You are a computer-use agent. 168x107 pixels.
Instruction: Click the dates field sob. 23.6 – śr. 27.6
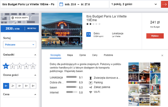pyautogui.click(x=83, y=4)
